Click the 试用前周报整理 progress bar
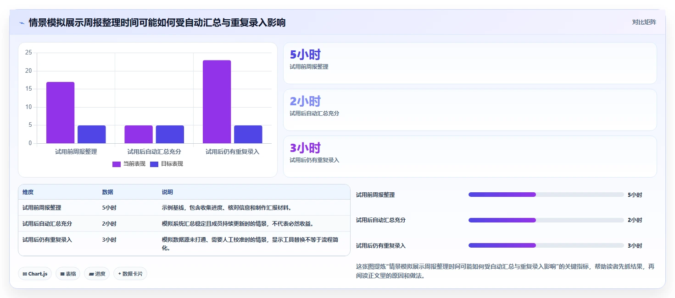The height and width of the screenshot is (298, 675). (546, 195)
